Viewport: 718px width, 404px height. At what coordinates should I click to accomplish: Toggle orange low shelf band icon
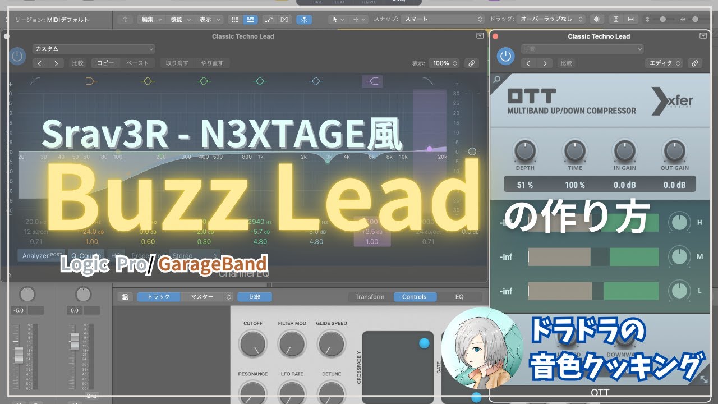tap(91, 81)
